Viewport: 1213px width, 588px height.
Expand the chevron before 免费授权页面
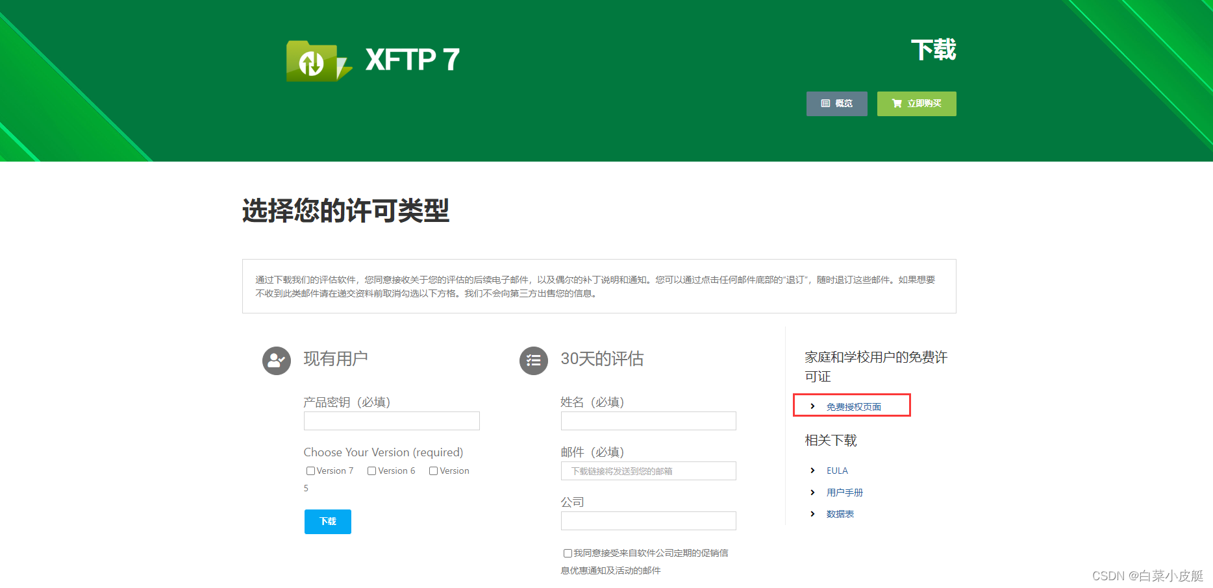(812, 406)
